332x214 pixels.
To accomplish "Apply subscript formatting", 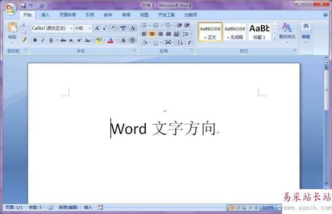I will [x=71, y=40].
